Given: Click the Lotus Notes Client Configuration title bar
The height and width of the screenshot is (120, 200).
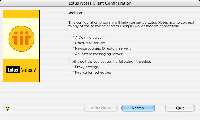Looking at the screenshot, I should click(100, 3).
